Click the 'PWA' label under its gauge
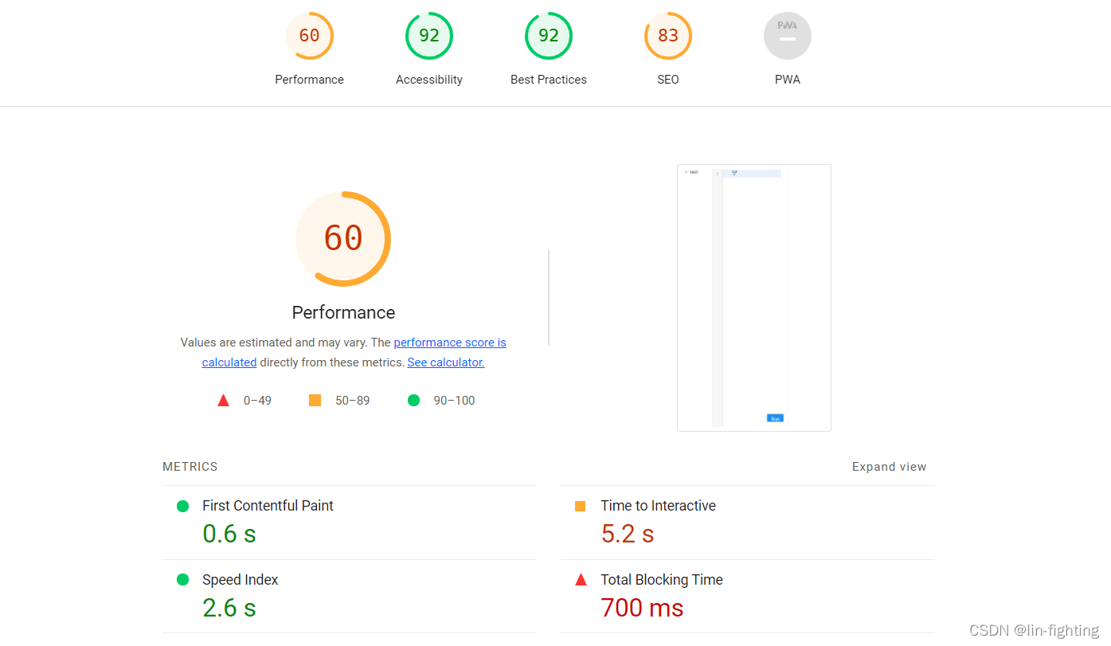Viewport: 1111px width, 646px height. (x=788, y=80)
